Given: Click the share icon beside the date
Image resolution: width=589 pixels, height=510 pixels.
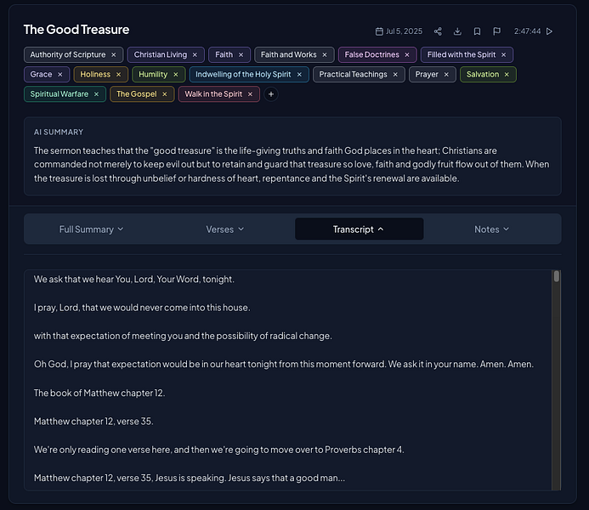Looking at the screenshot, I should 438,31.
